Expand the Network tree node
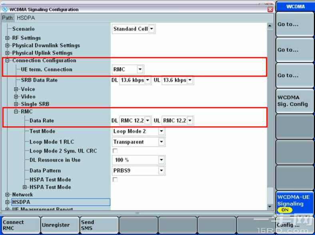The width and height of the screenshot is (315, 235). pos(8,195)
